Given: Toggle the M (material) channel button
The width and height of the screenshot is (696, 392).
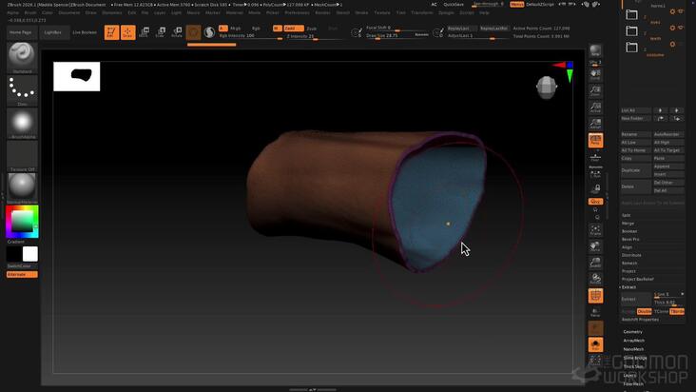Looking at the screenshot, I should (x=277, y=29).
